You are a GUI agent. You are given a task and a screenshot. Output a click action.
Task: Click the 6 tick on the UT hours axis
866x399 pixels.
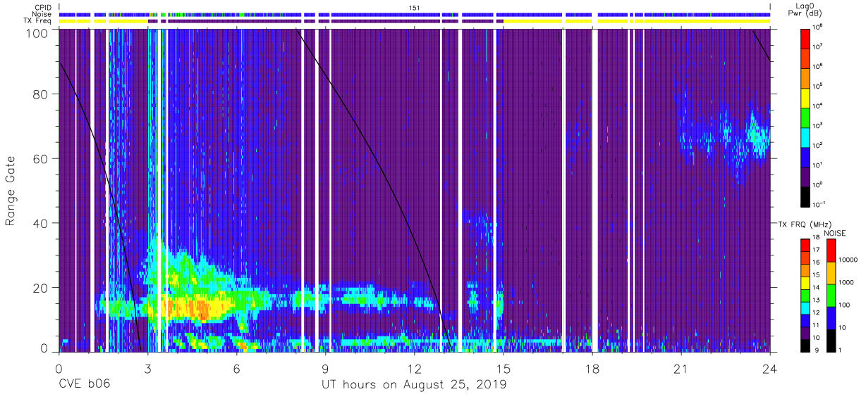[x=236, y=367]
